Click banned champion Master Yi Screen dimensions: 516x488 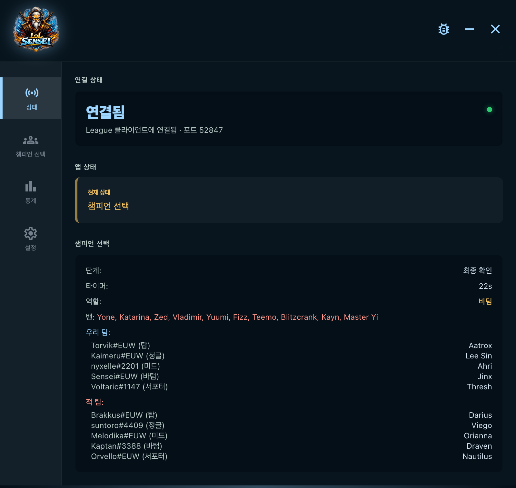tap(361, 317)
